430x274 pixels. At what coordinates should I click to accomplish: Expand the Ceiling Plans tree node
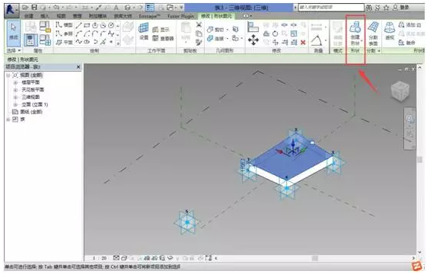click(16, 90)
